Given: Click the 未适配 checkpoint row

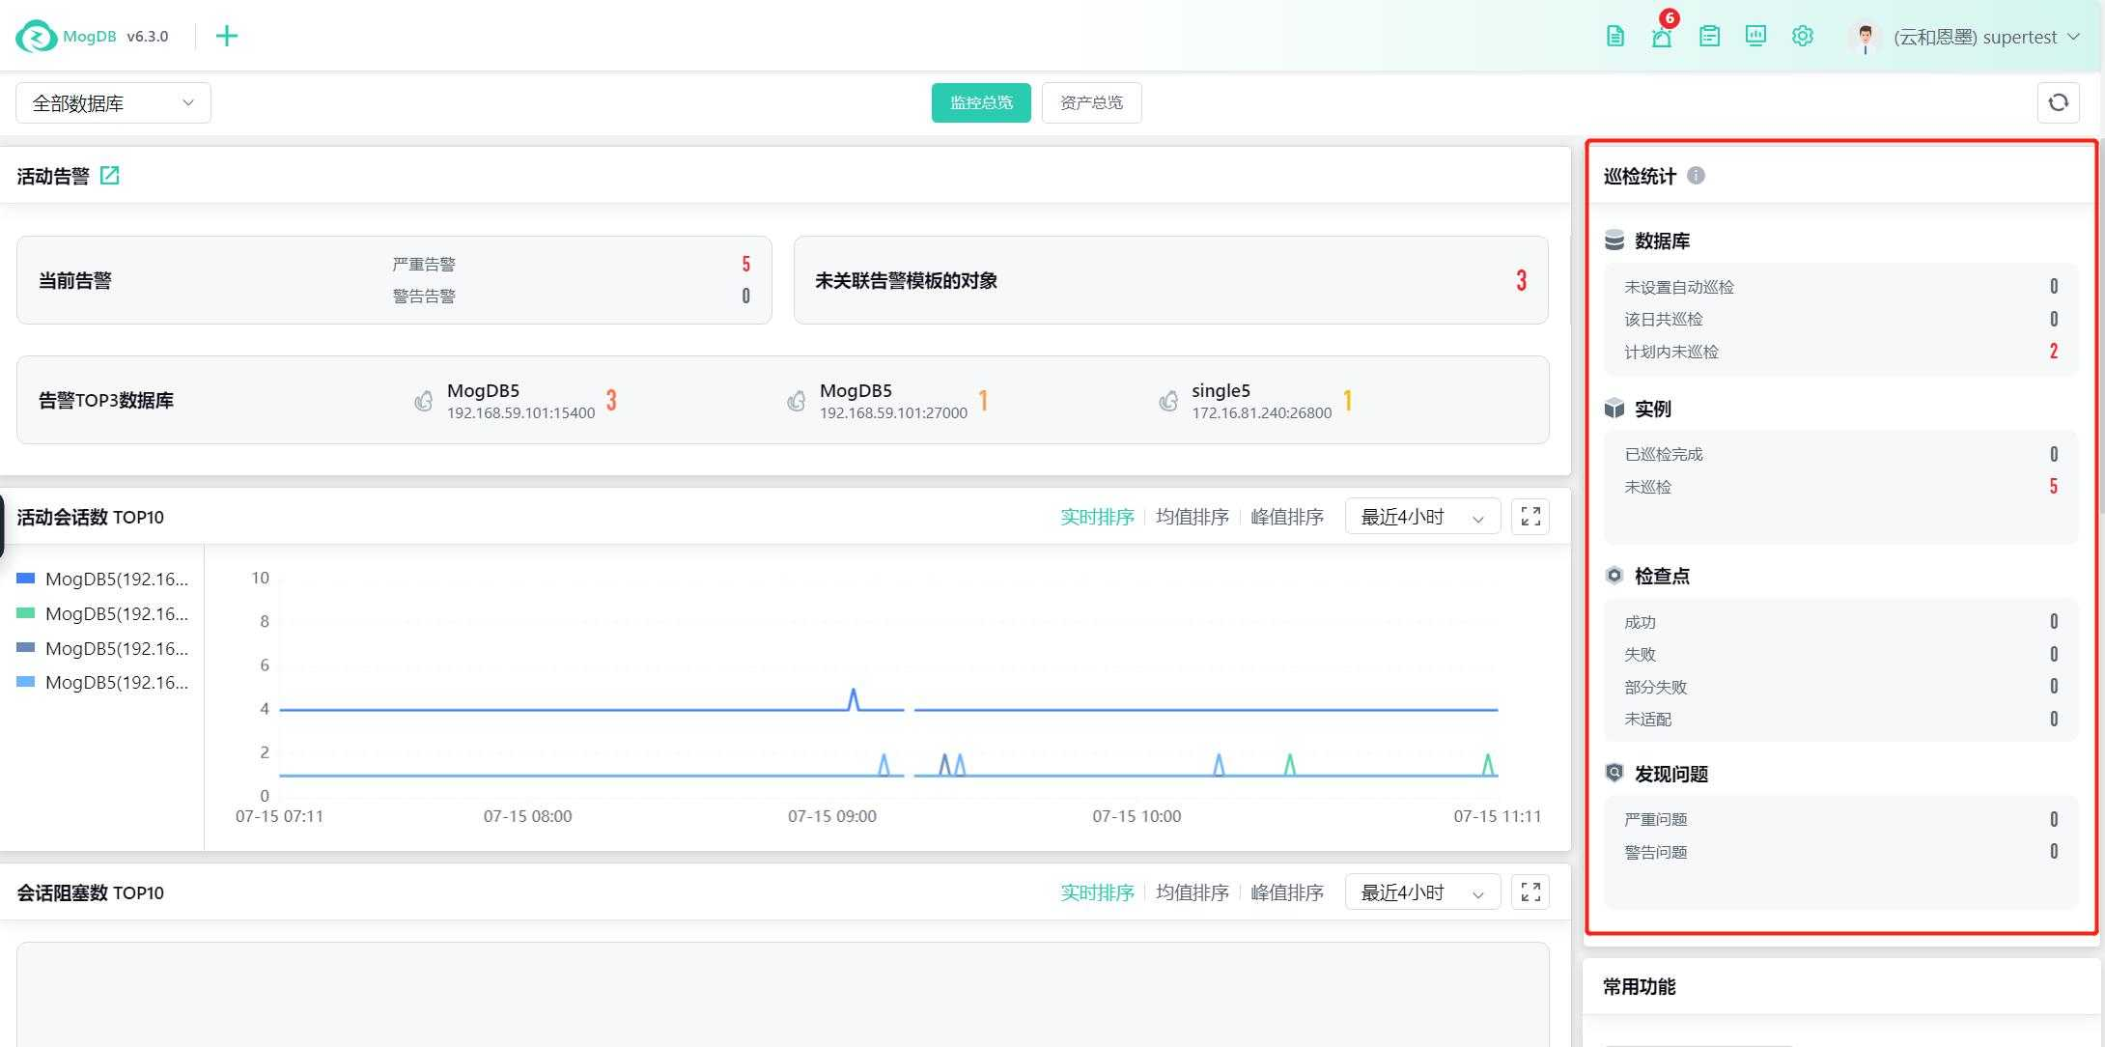Looking at the screenshot, I should [1840, 719].
